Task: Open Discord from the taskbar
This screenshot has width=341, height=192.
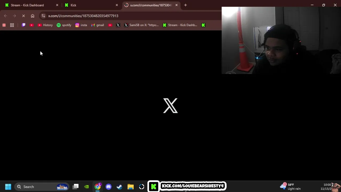Action: [x=108, y=187]
